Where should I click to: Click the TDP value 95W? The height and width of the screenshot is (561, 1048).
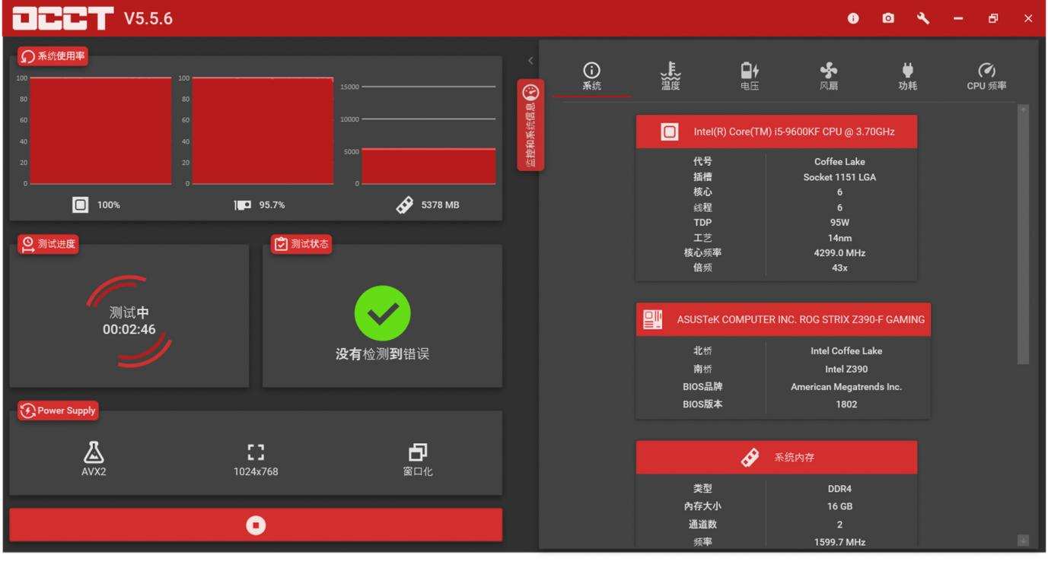click(839, 223)
